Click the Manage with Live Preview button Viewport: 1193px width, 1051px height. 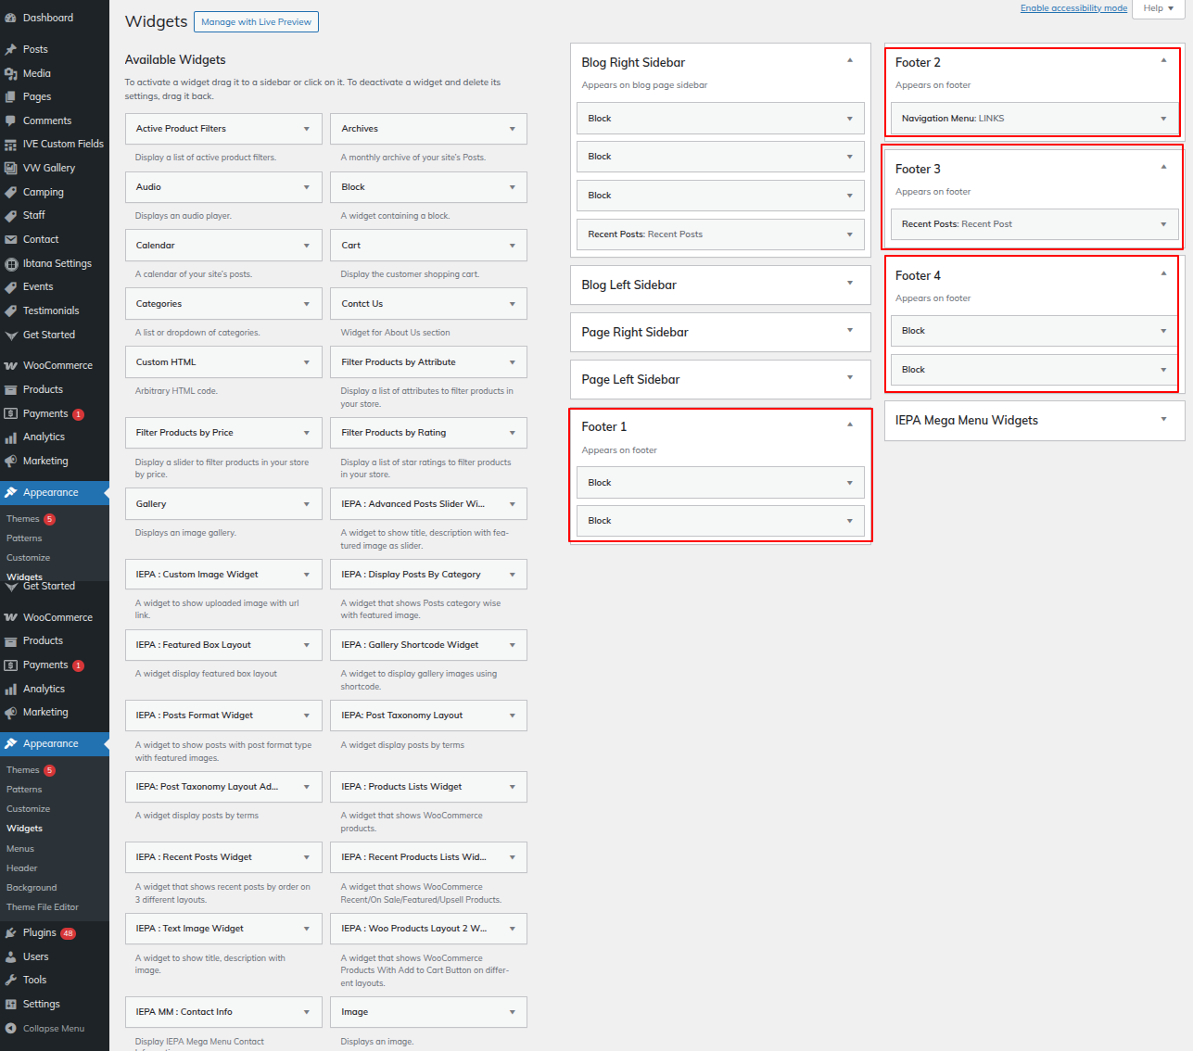(x=256, y=22)
